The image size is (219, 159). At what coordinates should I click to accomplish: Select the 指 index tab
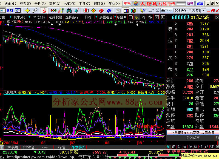click(190, 147)
